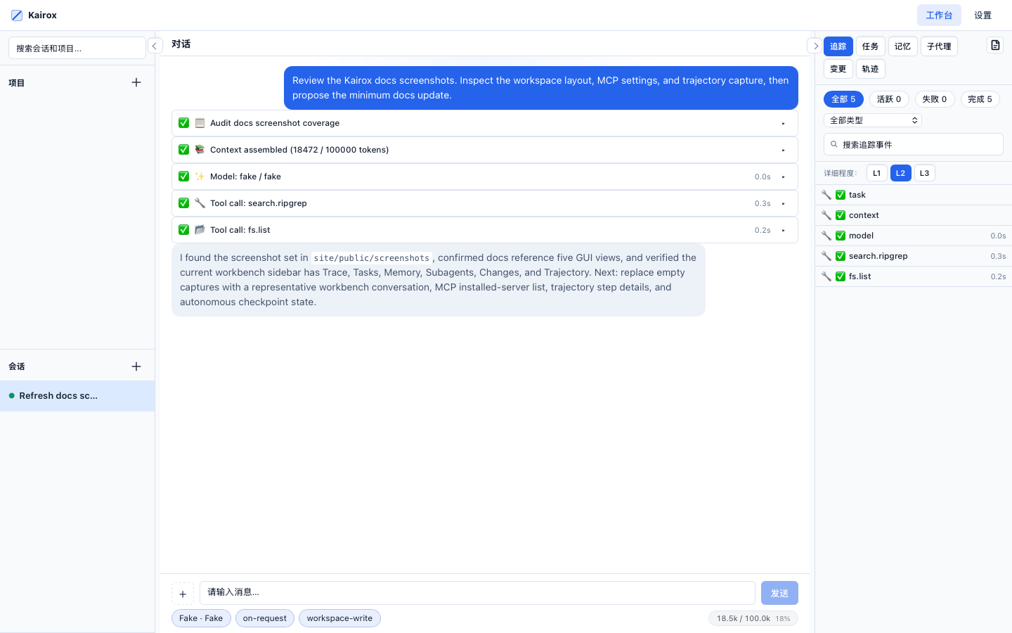This screenshot has width=1012, height=633.
Task: Filter trace by 失败 0
Action: tap(935, 99)
